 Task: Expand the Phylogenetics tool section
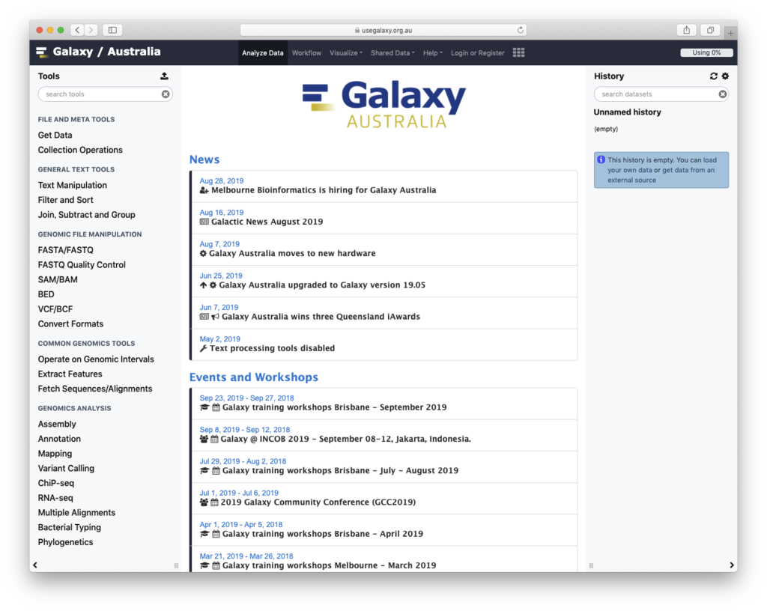(x=66, y=541)
